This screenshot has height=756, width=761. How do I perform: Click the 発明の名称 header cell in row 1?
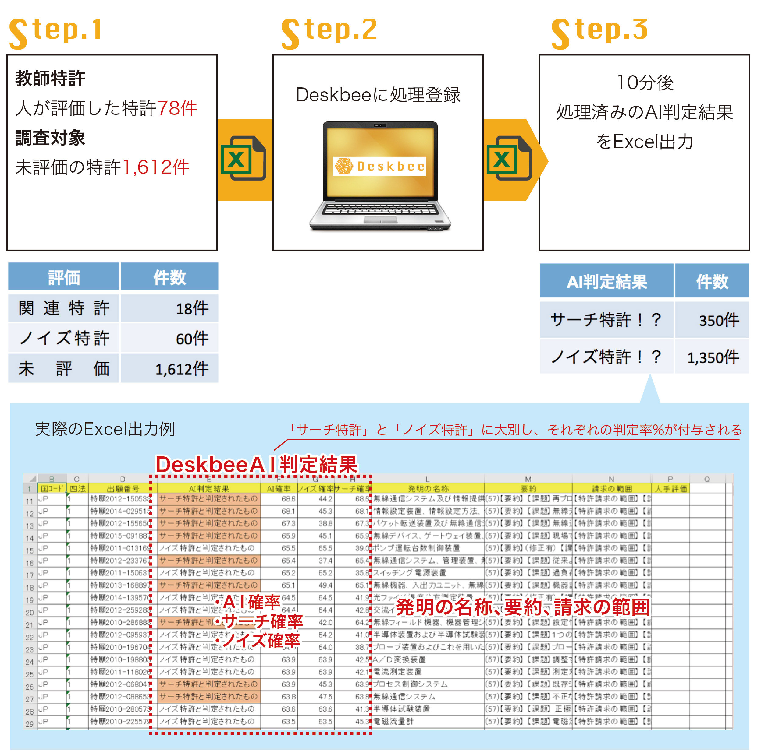(x=428, y=488)
